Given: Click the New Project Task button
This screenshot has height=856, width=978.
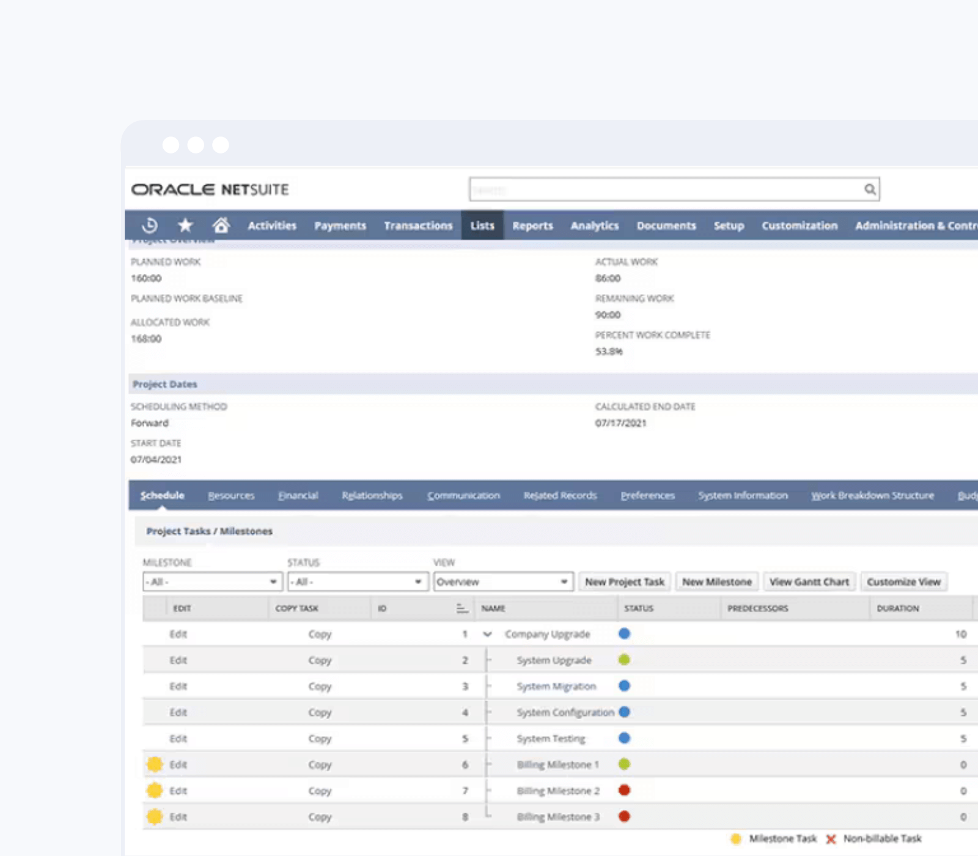Looking at the screenshot, I should click(624, 581).
